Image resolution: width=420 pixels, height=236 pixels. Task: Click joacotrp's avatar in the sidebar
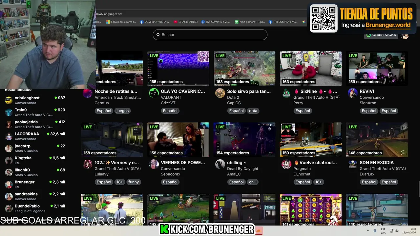(9, 148)
